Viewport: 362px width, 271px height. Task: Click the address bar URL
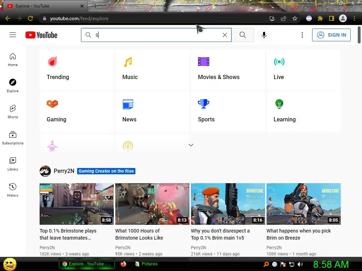coord(79,18)
